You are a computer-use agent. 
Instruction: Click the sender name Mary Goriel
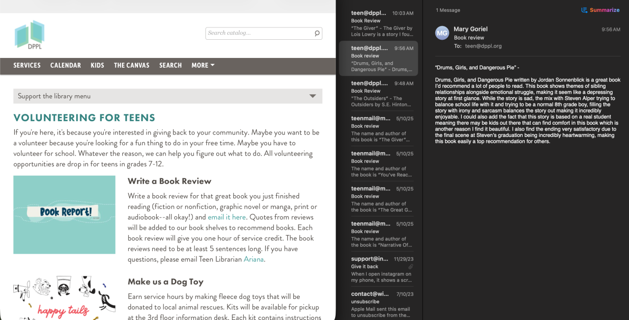pos(471,29)
